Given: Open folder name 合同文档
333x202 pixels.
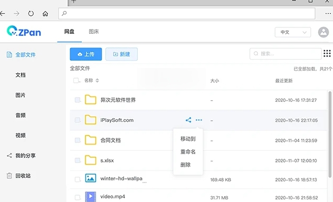Looking at the screenshot, I should tap(110, 140).
